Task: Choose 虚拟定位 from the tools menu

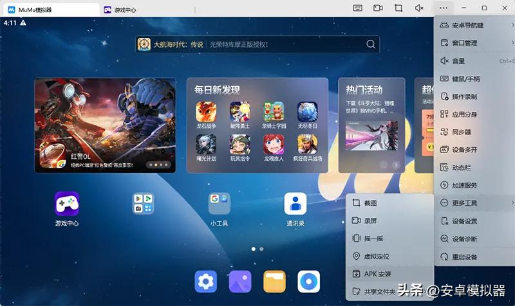Action: pos(376,256)
